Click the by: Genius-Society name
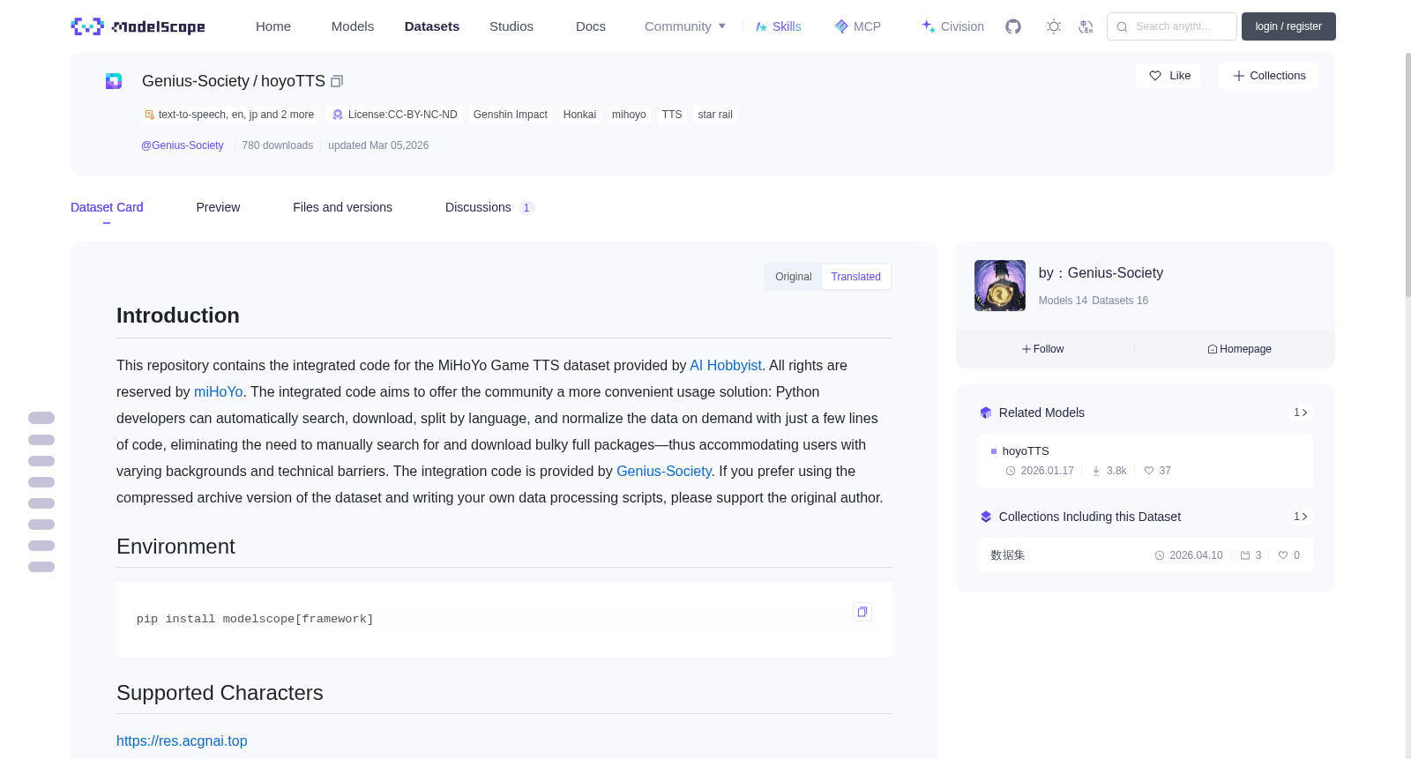1411x759 pixels. coord(1101,273)
